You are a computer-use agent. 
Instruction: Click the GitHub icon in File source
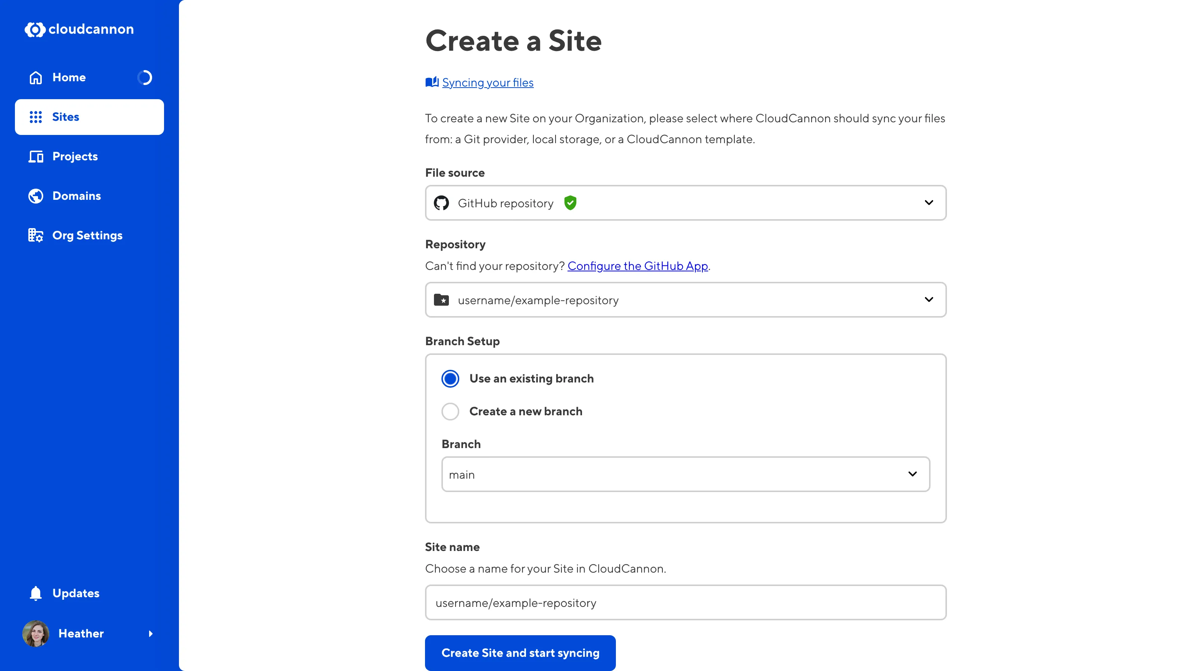click(x=441, y=203)
